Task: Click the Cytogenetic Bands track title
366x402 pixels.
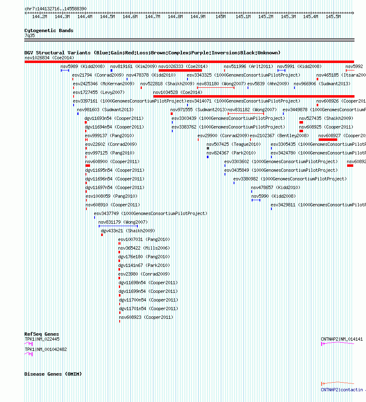Action: [49, 30]
